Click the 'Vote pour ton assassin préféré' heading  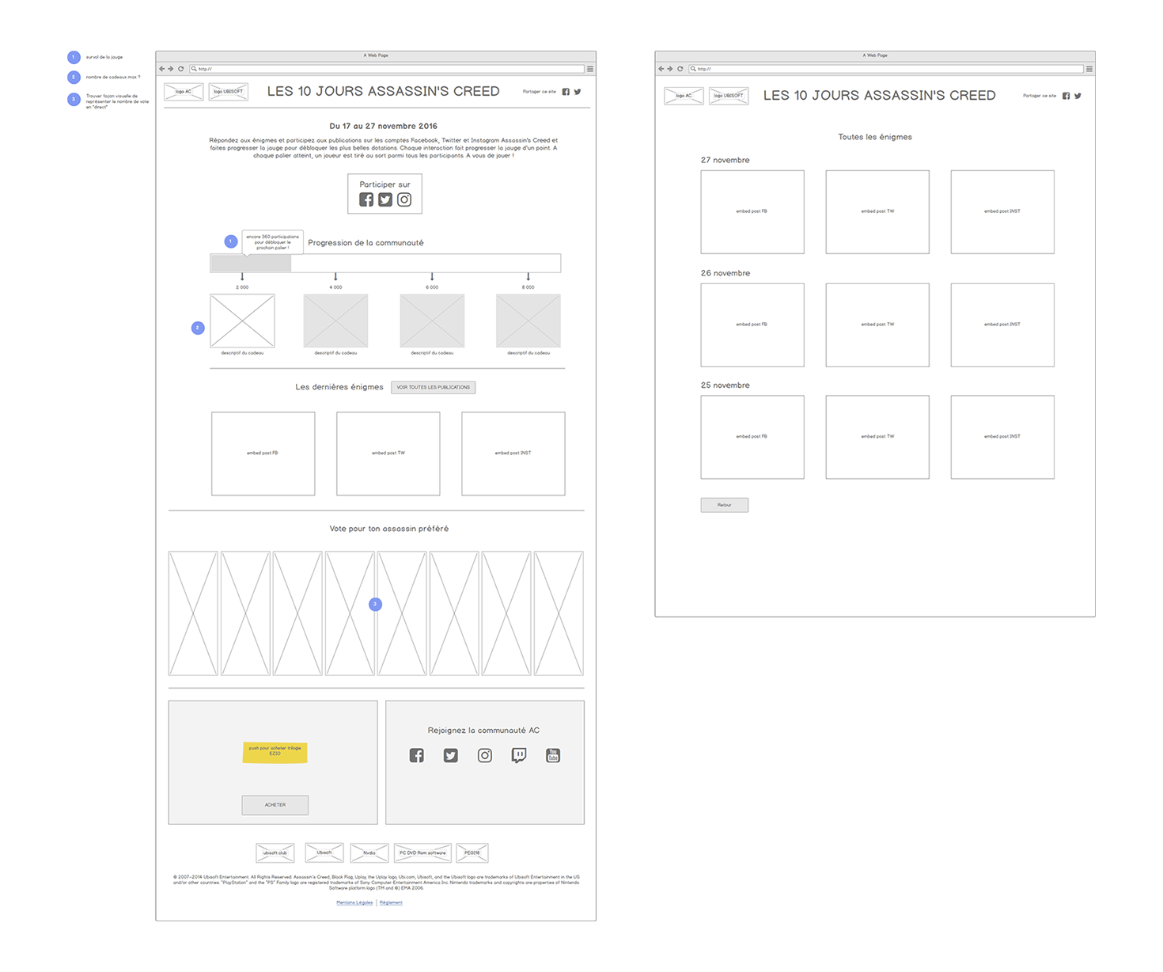tap(389, 529)
